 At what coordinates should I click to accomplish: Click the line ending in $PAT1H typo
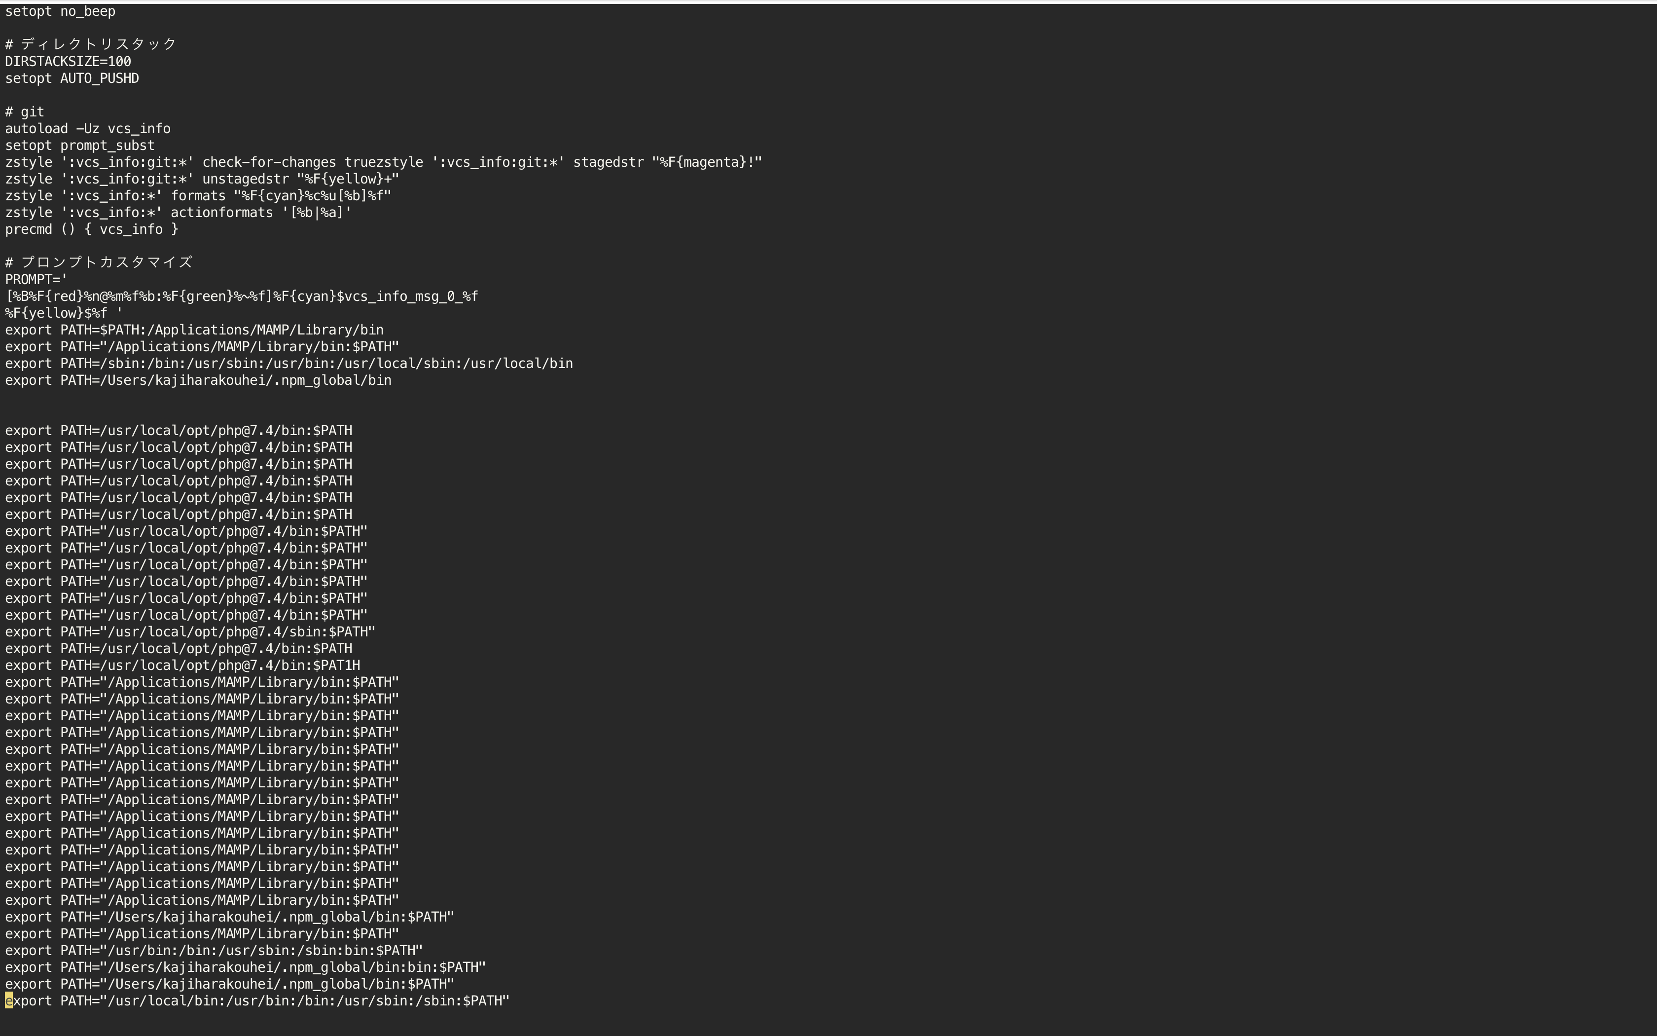(183, 666)
